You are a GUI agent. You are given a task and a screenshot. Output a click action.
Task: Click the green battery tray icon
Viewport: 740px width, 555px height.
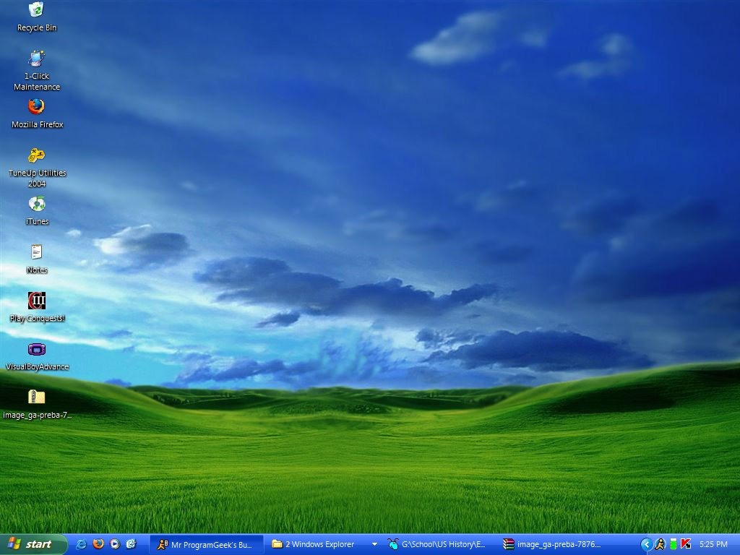coord(674,545)
